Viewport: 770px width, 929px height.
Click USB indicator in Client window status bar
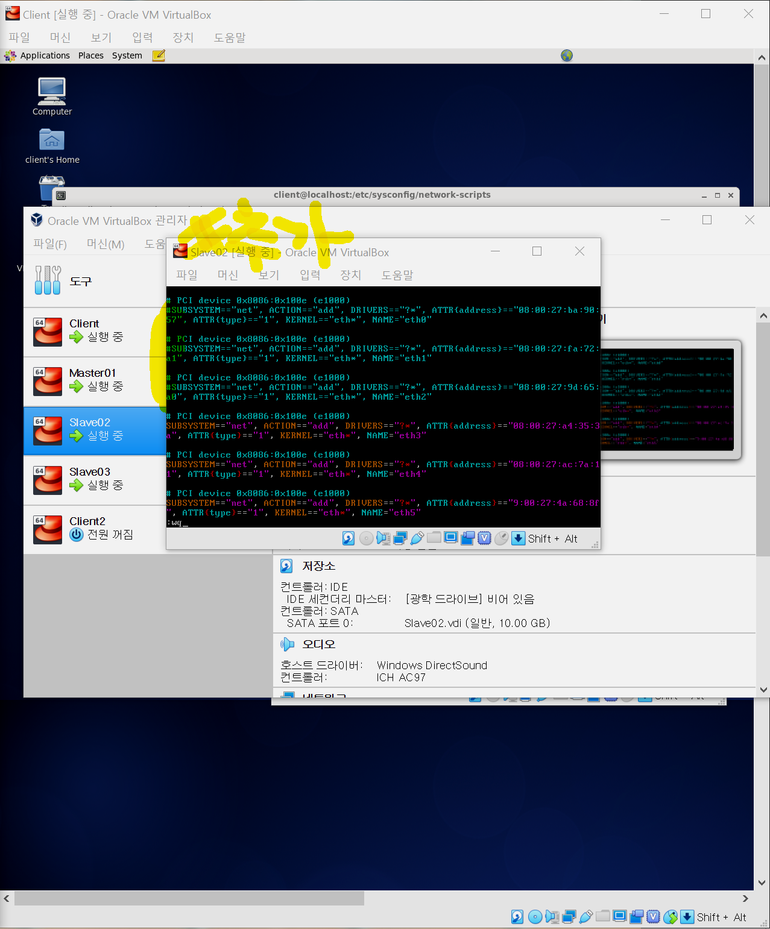[585, 917]
